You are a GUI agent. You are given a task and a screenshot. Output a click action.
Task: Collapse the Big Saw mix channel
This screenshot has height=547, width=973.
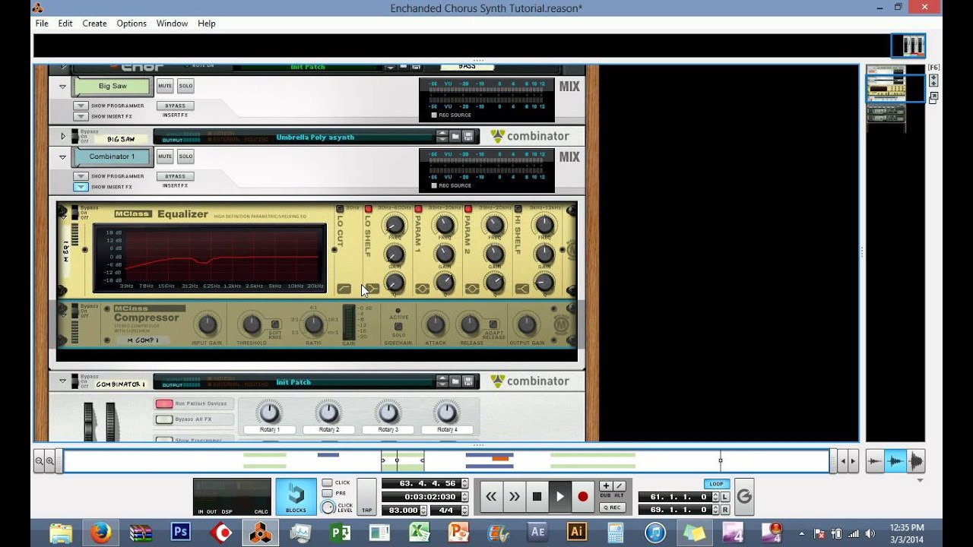click(63, 87)
